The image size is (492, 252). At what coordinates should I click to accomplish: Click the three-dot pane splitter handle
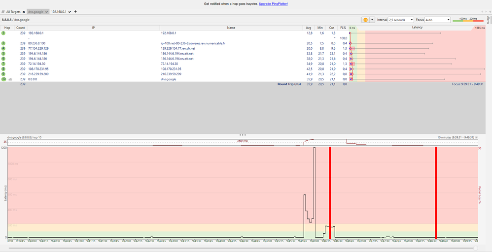243,134
